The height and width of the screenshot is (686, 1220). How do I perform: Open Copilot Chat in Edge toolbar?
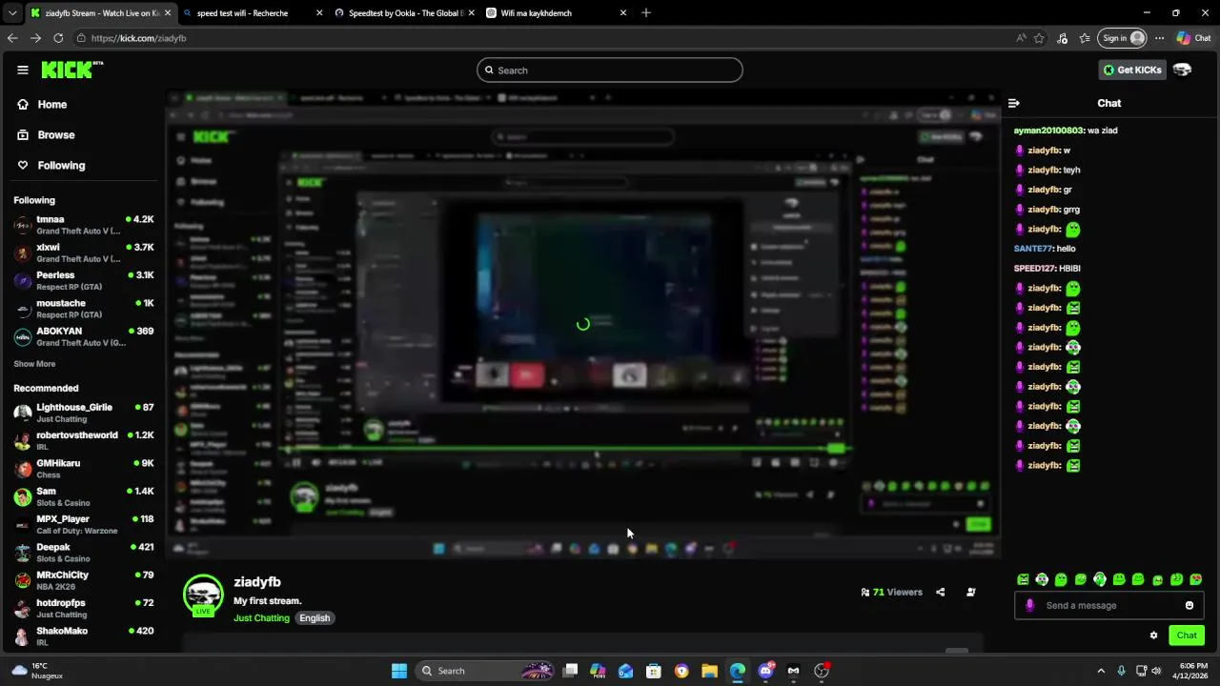click(1193, 38)
